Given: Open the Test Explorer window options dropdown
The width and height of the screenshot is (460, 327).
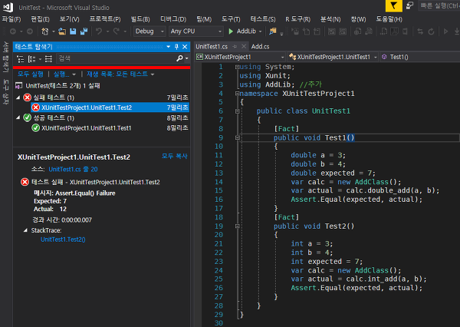Looking at the screenshot, I should pos(169,47).
